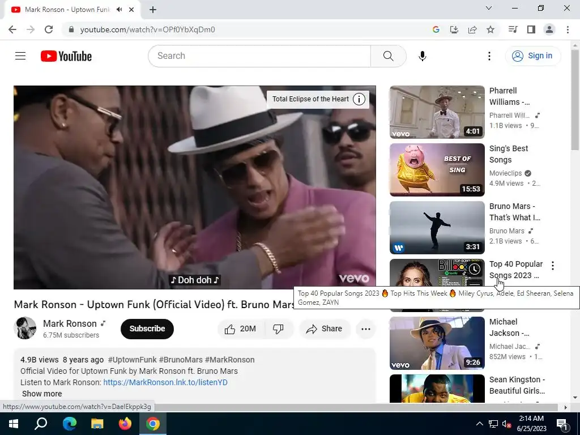
Task: Reload the page with the refresh icon
Action: 49,29
